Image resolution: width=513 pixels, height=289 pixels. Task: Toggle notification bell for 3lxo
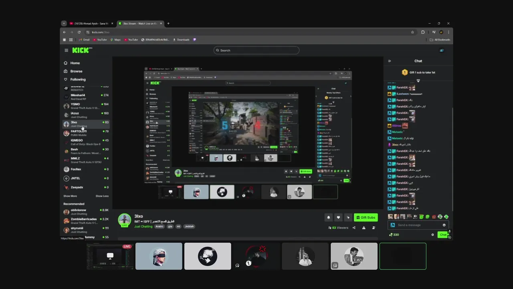(x=329, y=218)
